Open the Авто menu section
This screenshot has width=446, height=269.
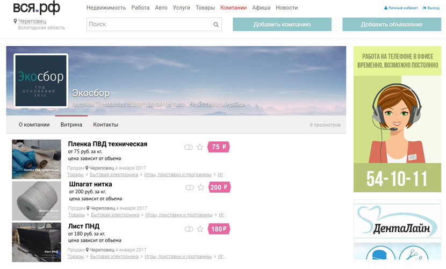pyautogui.click(x=161, y=8)
